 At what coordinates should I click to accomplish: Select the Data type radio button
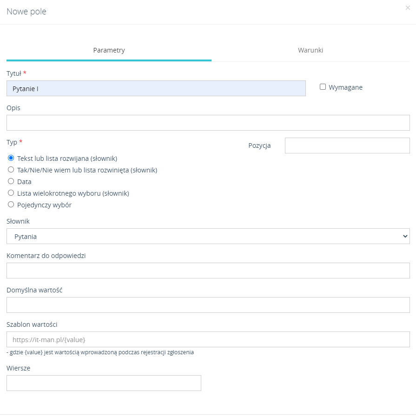point(11,181)
